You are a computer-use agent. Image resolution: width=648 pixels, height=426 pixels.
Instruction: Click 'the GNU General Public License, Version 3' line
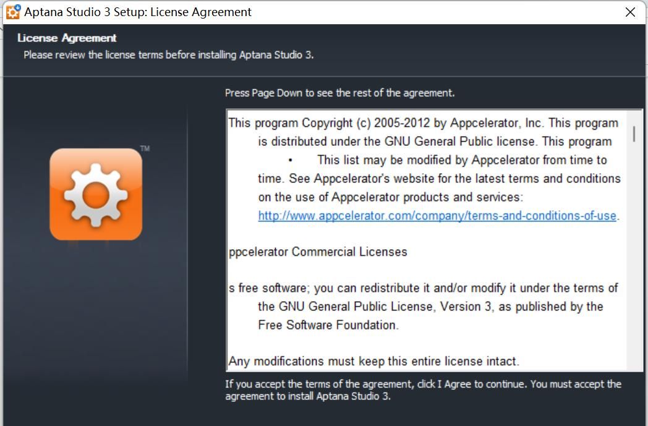tap(430, 307)
